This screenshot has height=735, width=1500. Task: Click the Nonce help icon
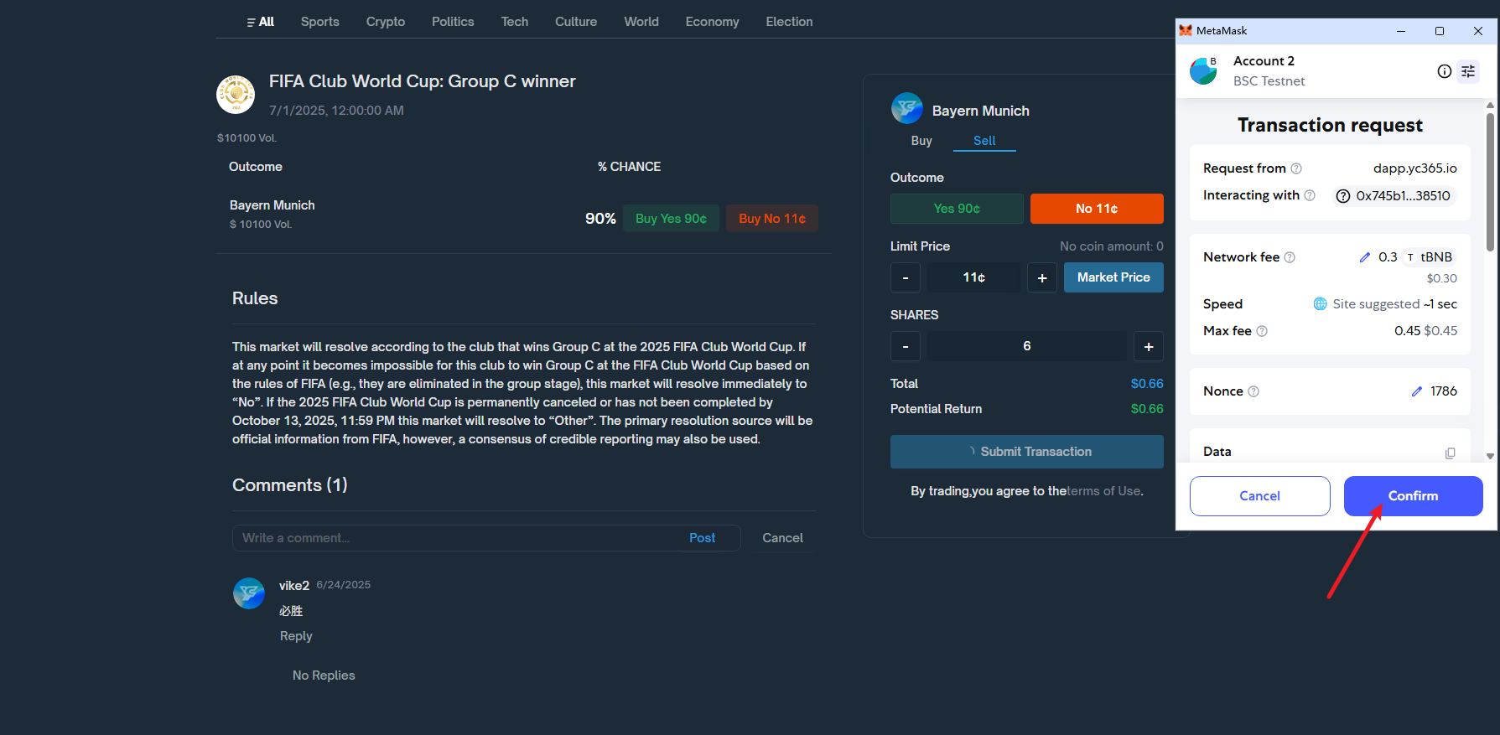tap(1253, 391)
